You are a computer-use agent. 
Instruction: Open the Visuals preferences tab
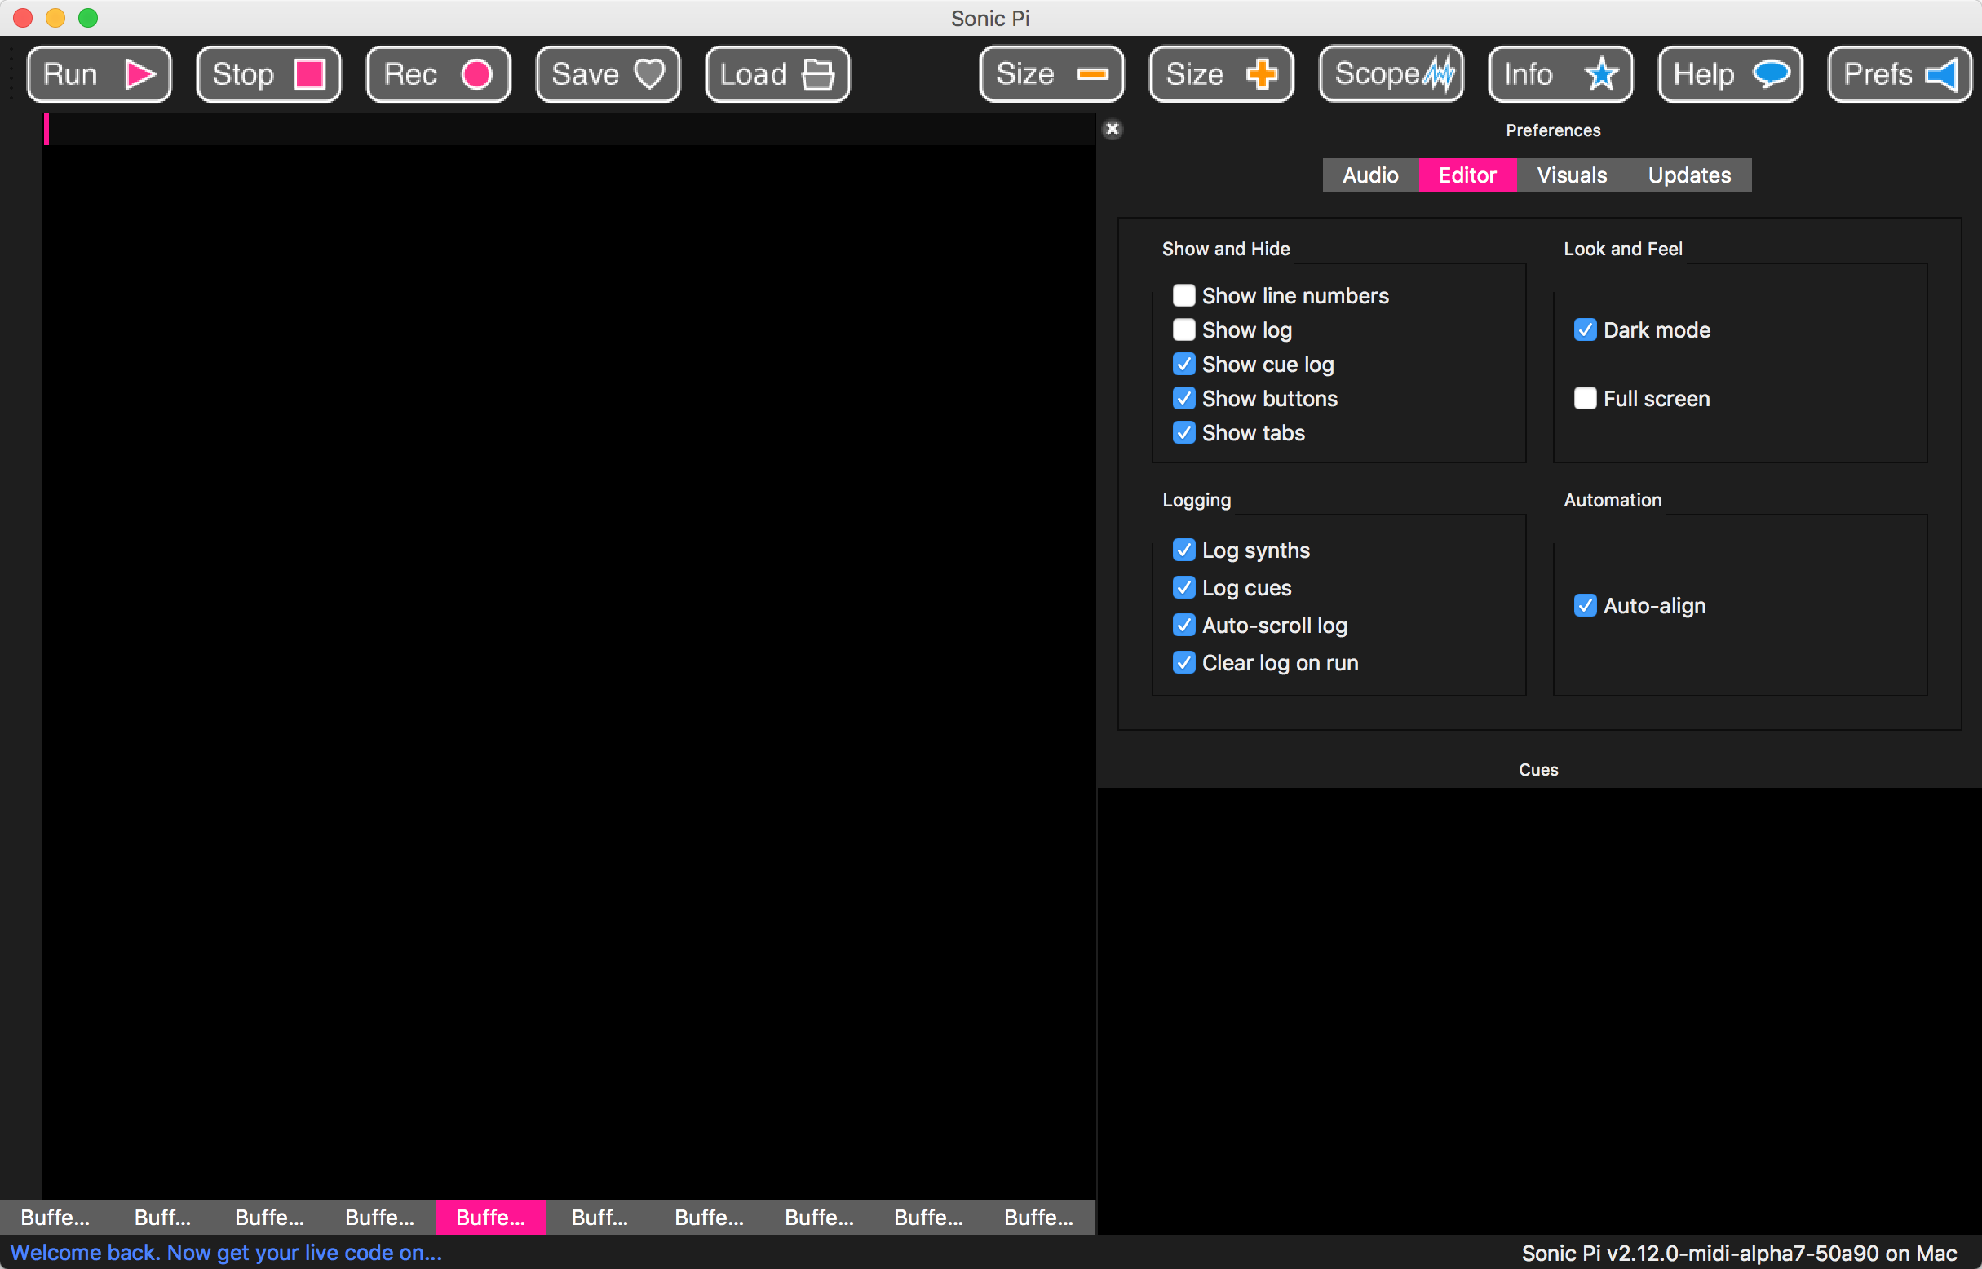pyautogui.click(x=1572, y=175)
